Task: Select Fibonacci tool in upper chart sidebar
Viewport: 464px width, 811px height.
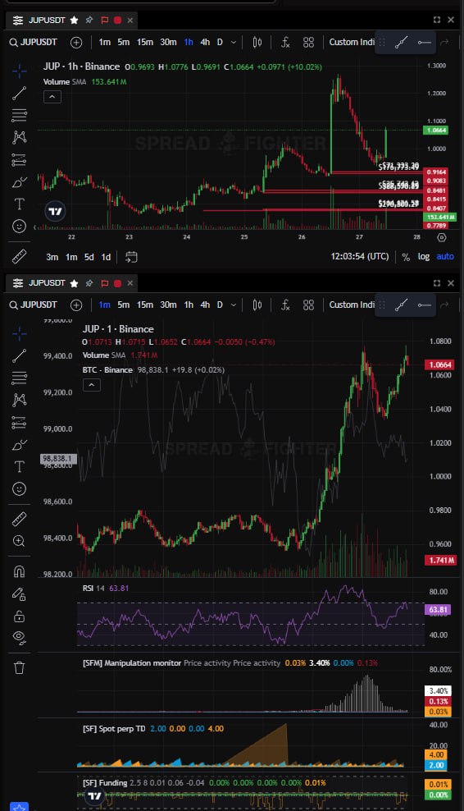Action: tap(19, 116)
